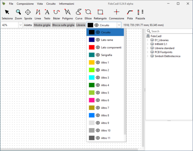Screen dimensions: 193x151
Task: Expand the Libreria standard tree node
Action: 147,48
